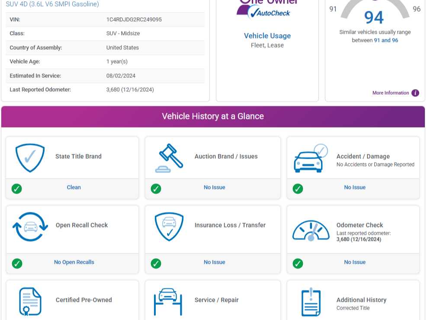Open the Clean title status link
The width and height of the screenshot is (427, 320).
74,188
